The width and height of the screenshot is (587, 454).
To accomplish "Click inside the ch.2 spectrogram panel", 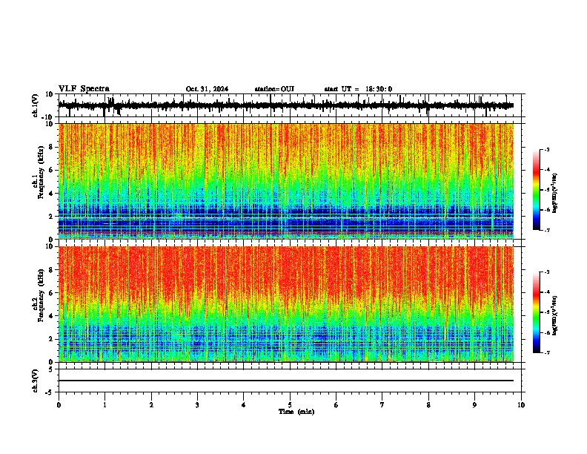I will click(x=286, y=304).
